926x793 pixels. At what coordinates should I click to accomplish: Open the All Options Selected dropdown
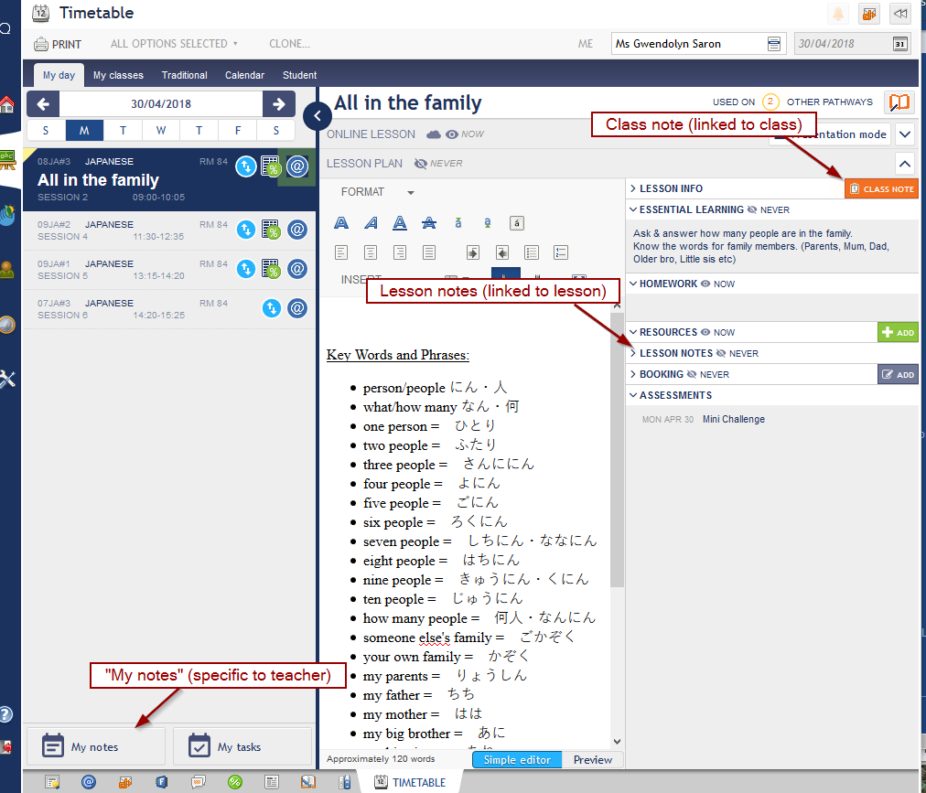tap(174, 44)
